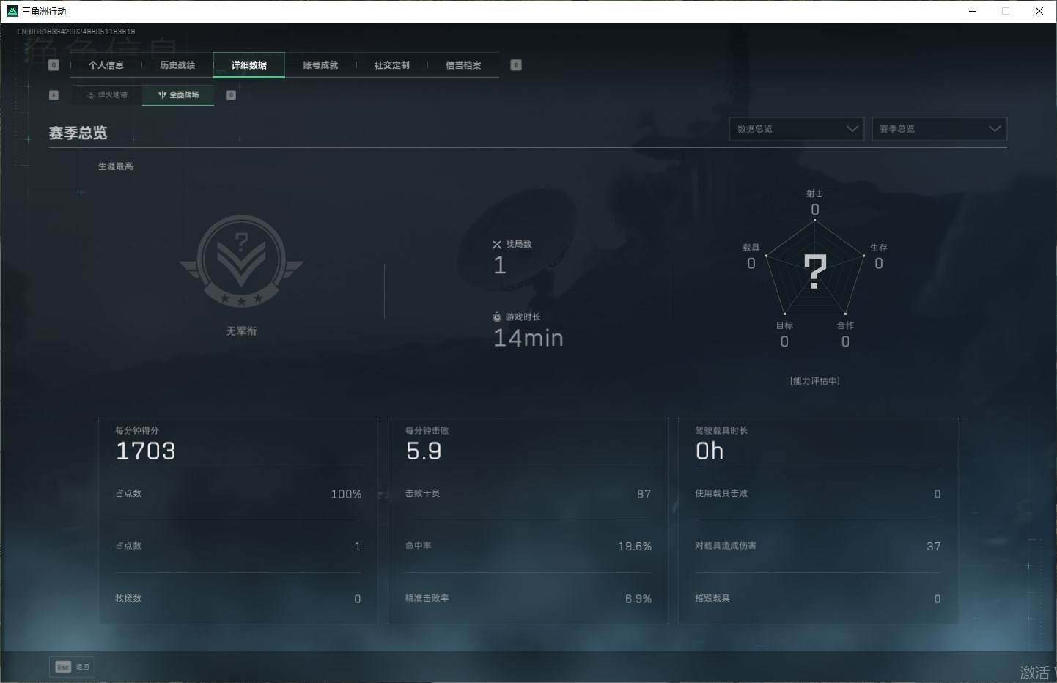
Task: Click the 无军衔 rank badge emblem
Action: pos(241,262)
